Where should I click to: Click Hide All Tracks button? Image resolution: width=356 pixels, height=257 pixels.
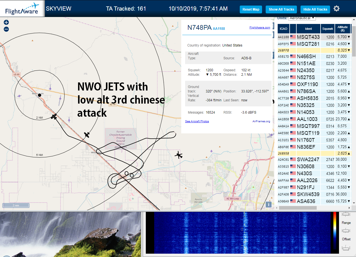coord(315,9)
